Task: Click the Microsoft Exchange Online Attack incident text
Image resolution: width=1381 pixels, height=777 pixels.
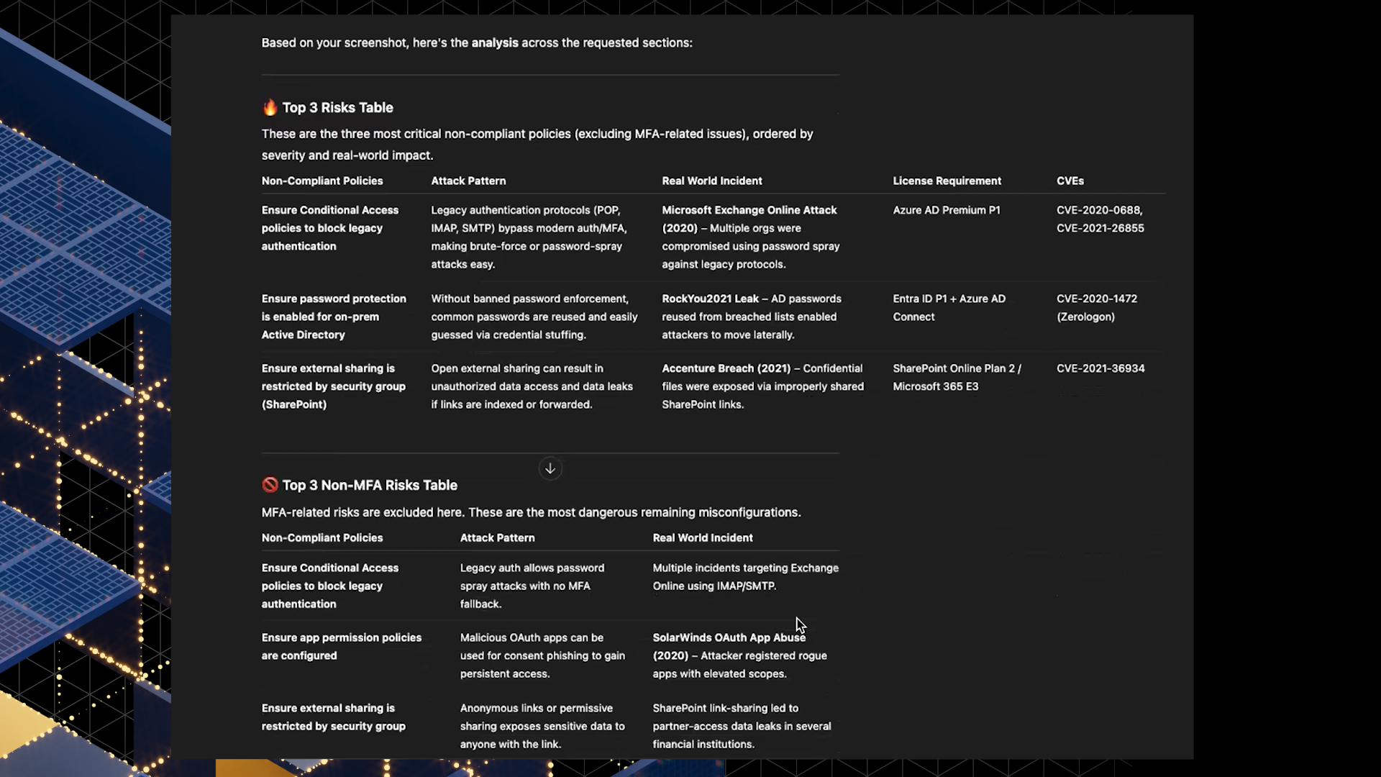Action: coord(749,210)
